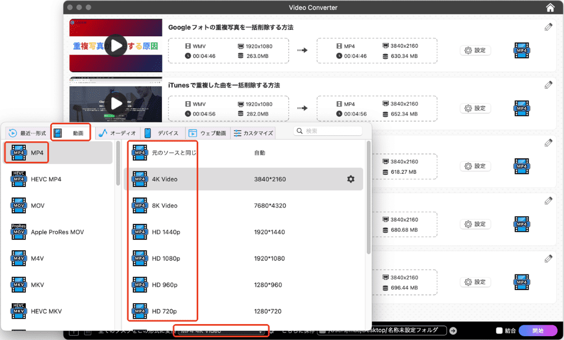Switch to the オーディオ tab
Screen dimensions: 564x340
[117, 133]
